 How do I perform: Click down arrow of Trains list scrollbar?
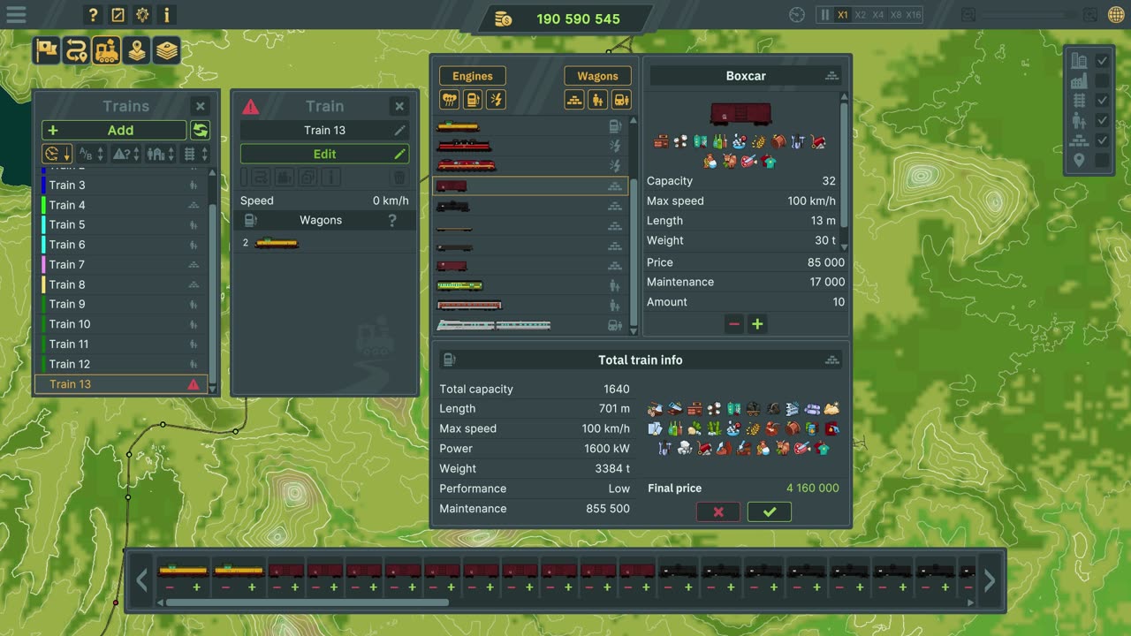click(x=212, y=389)
